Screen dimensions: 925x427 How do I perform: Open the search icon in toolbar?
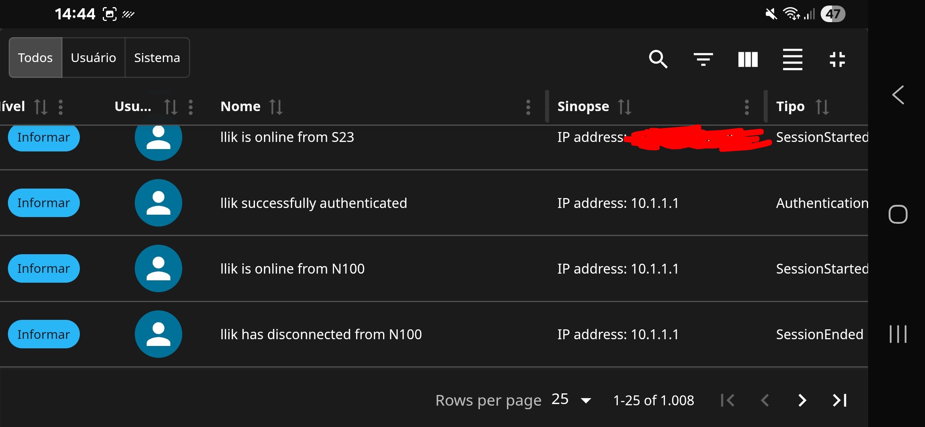coord(658,59)
